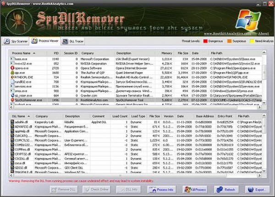Click the CSCDLL.dll icon
The width and height of the screenshot is (275, 197).
[x=12, y=159]
